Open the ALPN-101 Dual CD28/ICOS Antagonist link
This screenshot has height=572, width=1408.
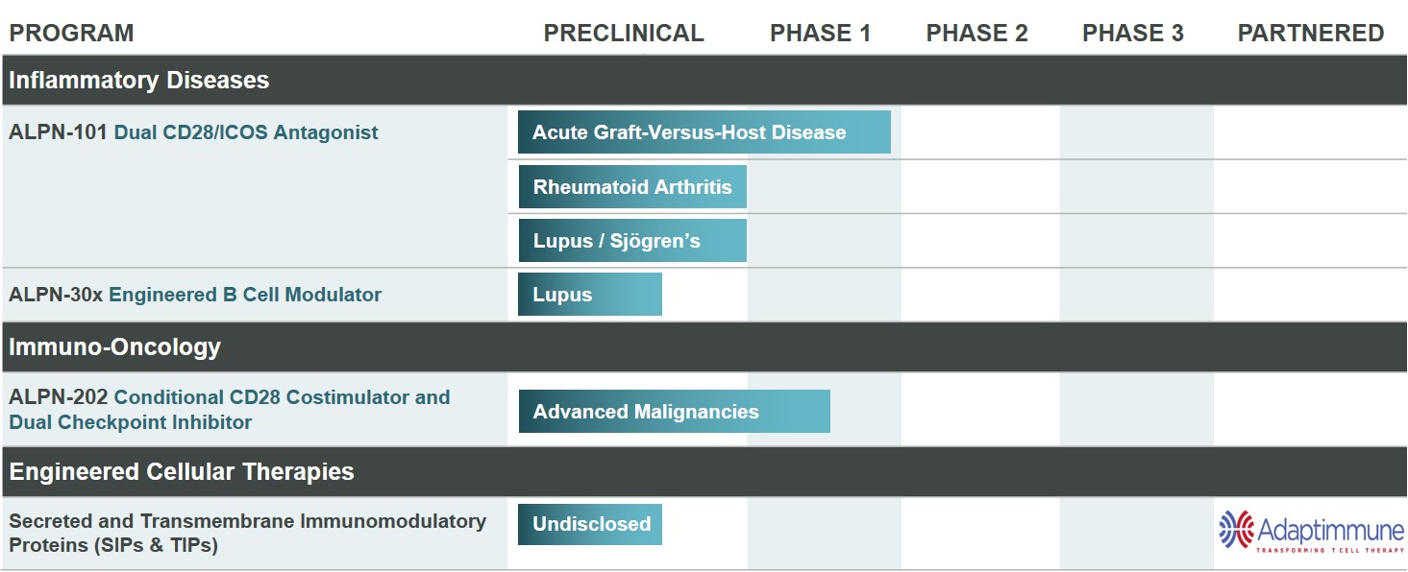tap(193, 132)
